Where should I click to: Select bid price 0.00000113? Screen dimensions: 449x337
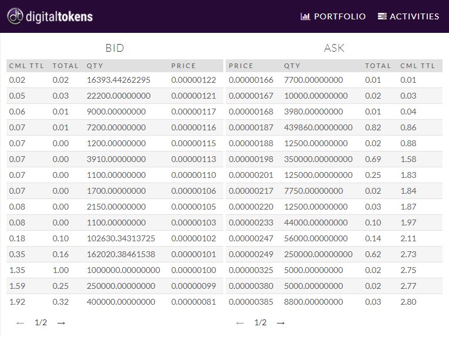pos(193,159)
